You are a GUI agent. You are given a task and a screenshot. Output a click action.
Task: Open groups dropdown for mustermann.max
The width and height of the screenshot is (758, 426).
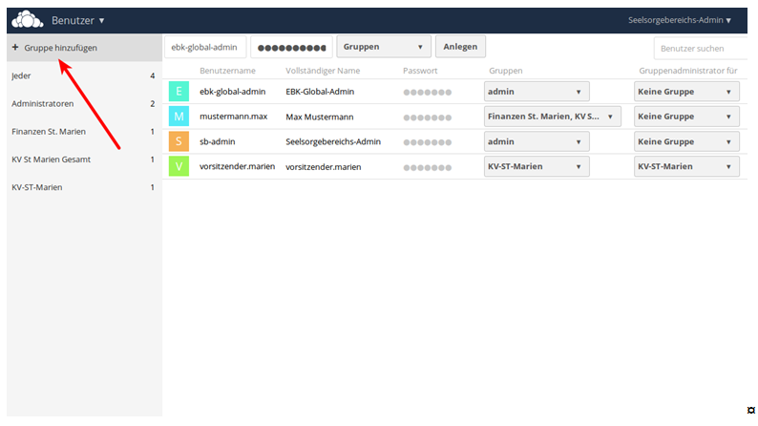pyautogui.click(x=553, y=117)
